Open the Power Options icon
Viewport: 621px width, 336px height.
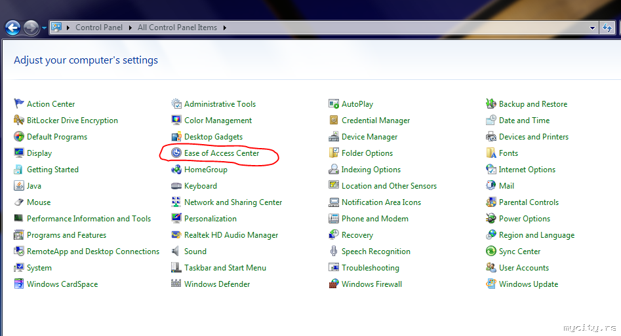pos(491,218)
